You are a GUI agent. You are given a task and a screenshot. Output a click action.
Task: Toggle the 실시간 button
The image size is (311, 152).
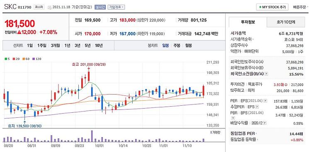pyautogui.click(x=100, y=7)
